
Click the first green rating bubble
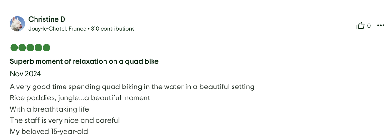pyautogui.click(x=14, y=48)
